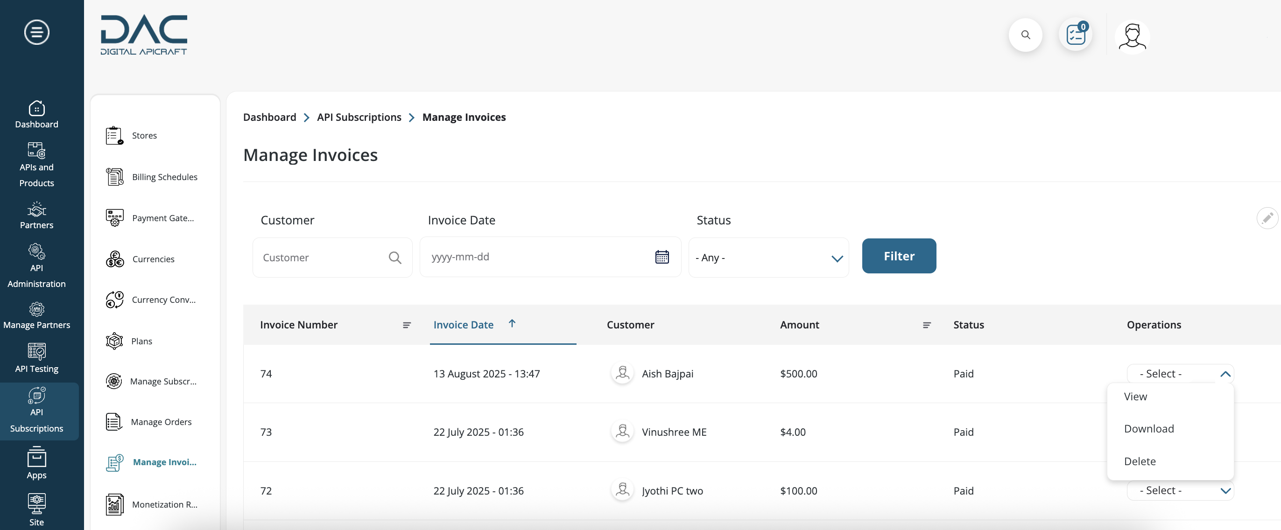
Task: Open the task list notifications icon
Action: (x=1076, y=35)
